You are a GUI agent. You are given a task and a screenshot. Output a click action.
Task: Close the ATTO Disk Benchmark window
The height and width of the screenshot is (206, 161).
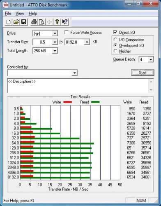151,4
